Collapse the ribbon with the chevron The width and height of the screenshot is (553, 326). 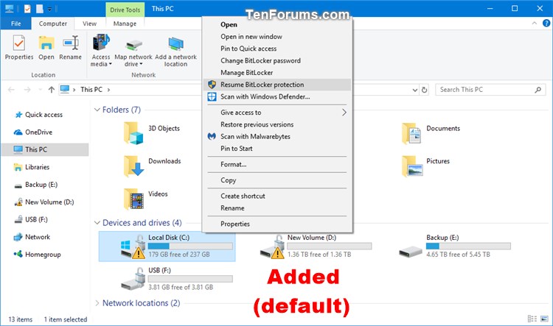(x=535, y=24)
